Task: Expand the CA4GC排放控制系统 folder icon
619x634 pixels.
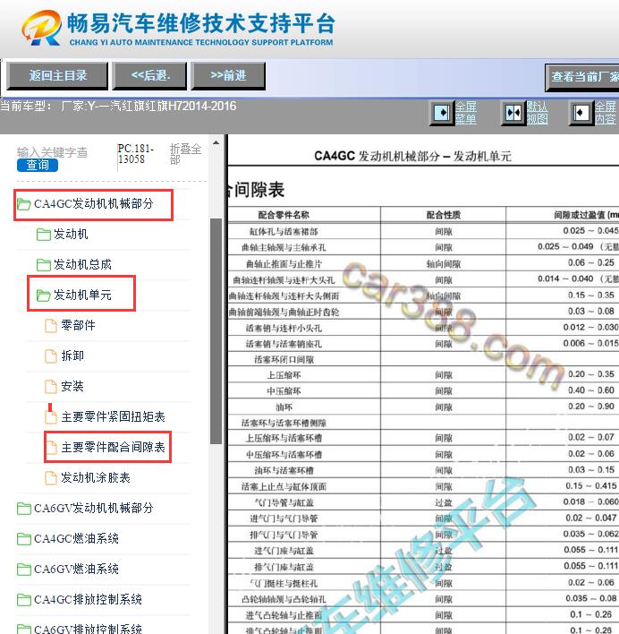Action: 24,600
